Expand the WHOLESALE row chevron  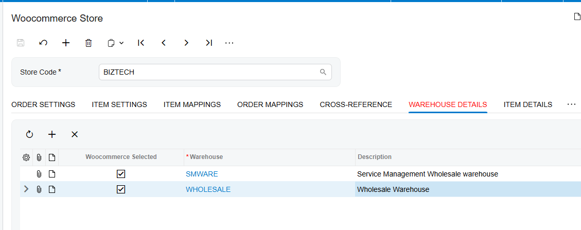[26, 189]
